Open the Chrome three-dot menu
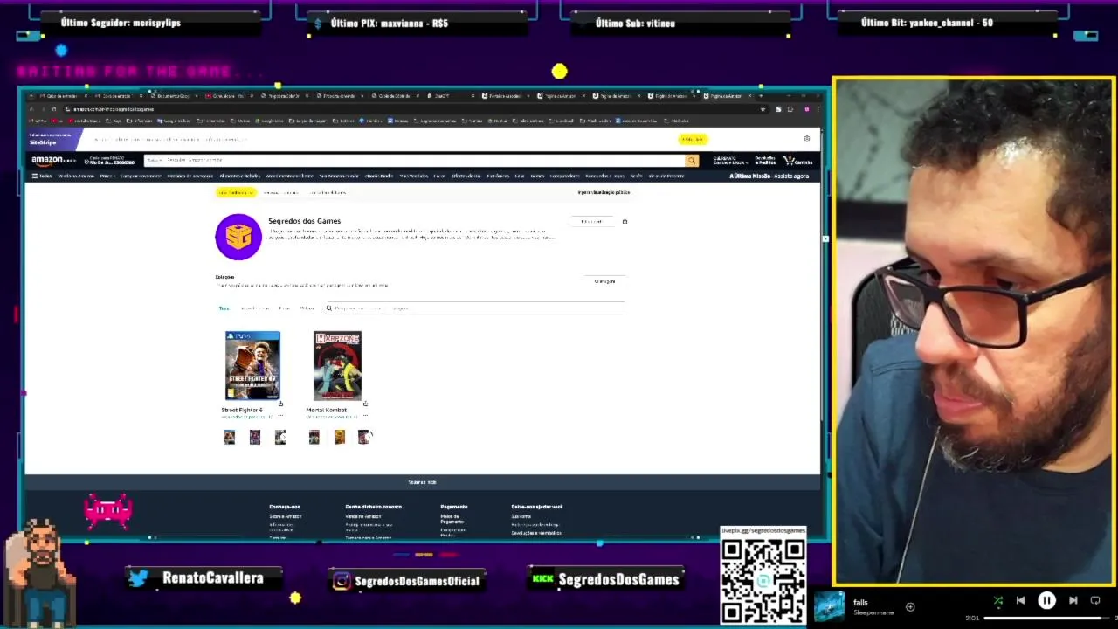The width and height of the screenshot is (1118, 629). (x=818, y=109)
